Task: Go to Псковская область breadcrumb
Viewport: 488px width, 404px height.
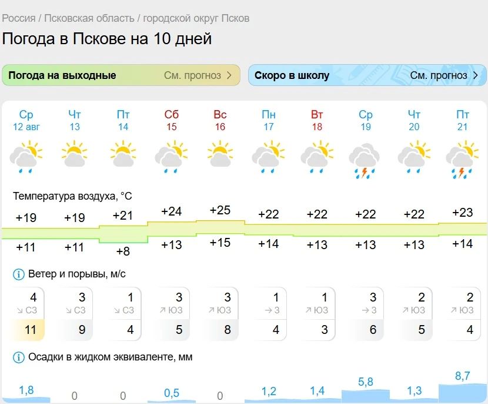Action: 89,18
